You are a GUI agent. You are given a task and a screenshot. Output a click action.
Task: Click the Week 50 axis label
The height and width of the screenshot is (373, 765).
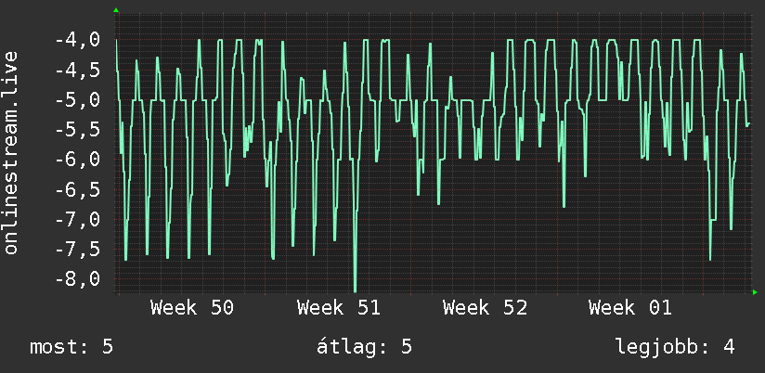[192, 308]
